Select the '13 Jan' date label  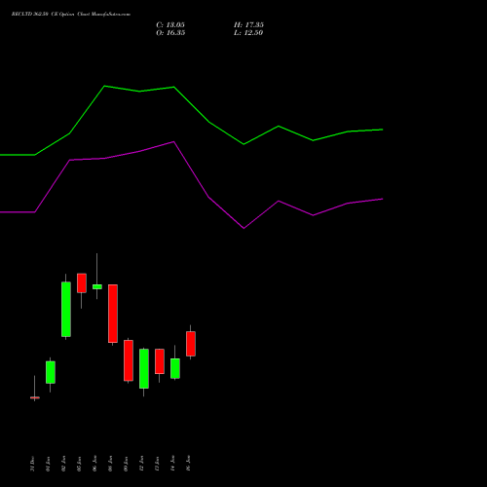[157, 464]
